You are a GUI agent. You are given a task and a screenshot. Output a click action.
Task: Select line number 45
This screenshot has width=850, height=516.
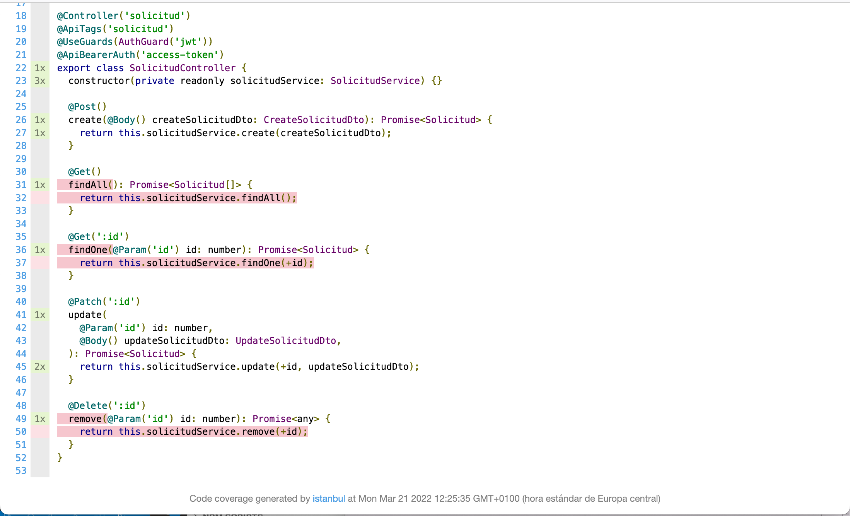pyautogui.click(x=21, y=367)
